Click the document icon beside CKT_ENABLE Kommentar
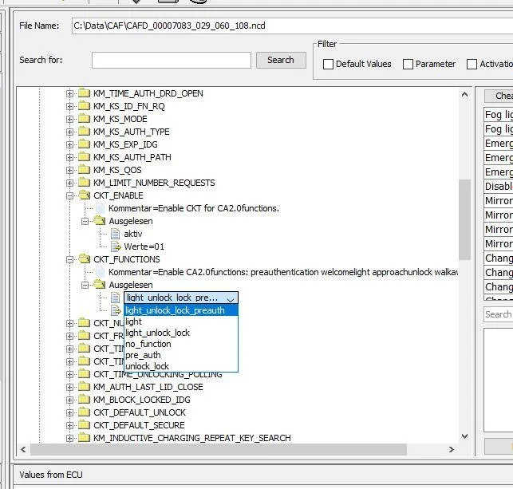 point(100,208)
